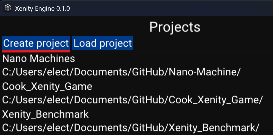Viewport: 273px width, 135px height.
Task: Click the red underline beneath Create project
Action: coord(36,51)
